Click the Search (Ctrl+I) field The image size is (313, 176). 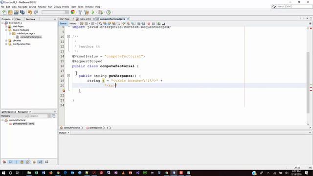tap(291, 6)
